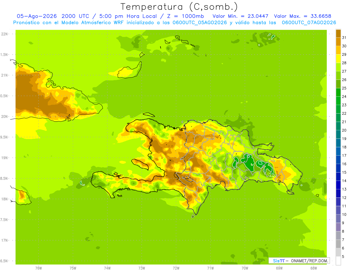Image resolution: width=352 pixels, height=272 pixels.
Task: Click the "68W" longitude axis label
Action: pyautogui.click(x=314, y=268)
